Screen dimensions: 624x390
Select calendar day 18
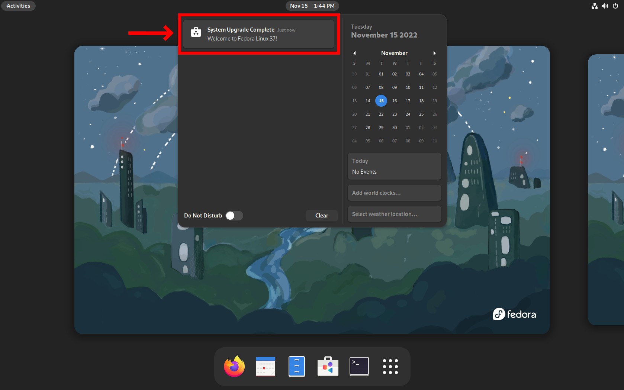point(421,101)
